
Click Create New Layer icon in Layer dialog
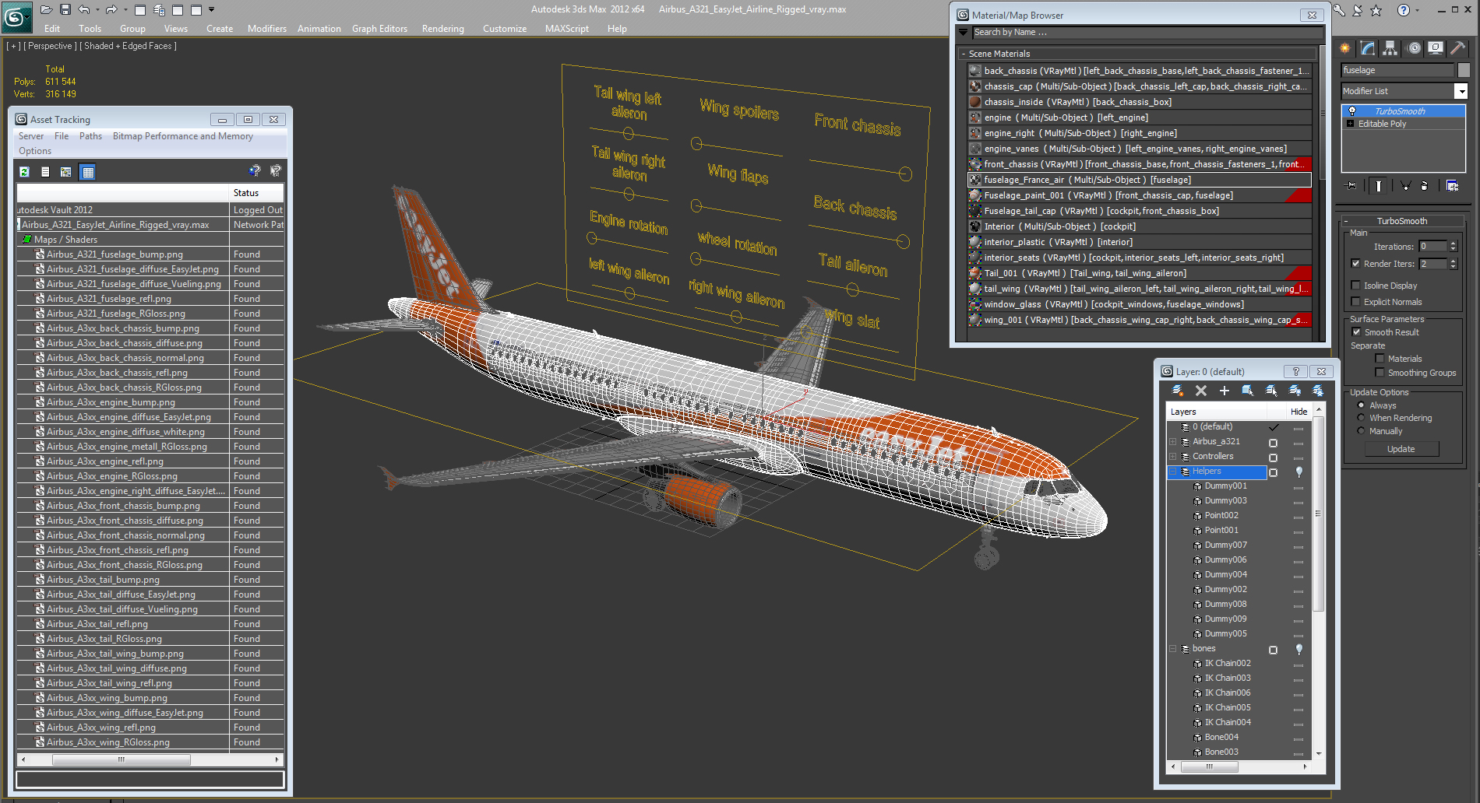(1178, 391)
